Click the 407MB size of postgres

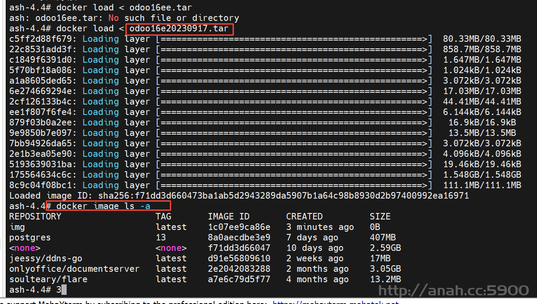coord(383,238)
